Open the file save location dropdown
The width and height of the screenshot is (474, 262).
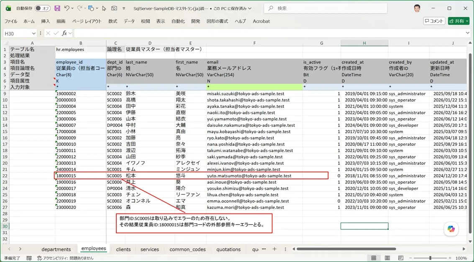point(249,9)
